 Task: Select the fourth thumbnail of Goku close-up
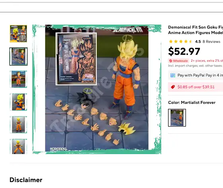pyautogui.click(x=18, y=102)
